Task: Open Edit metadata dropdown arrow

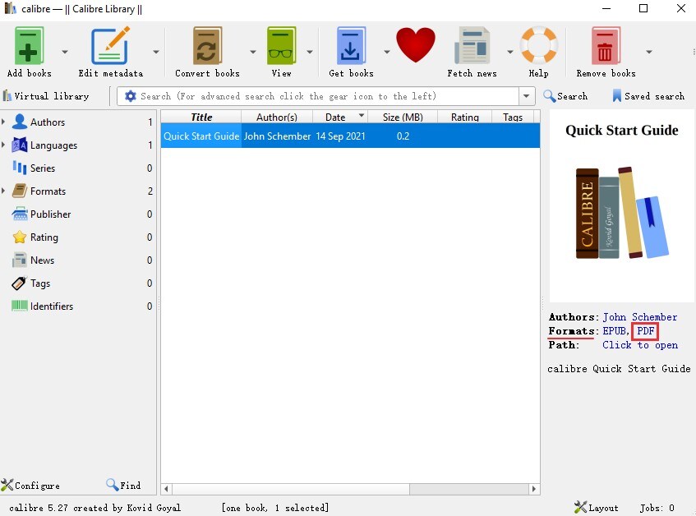Action: click(156, 52)
